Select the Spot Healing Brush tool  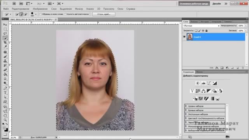pyautogui.click(x=5, y=52)
